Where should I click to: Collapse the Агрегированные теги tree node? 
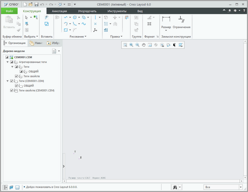[7, 62]
